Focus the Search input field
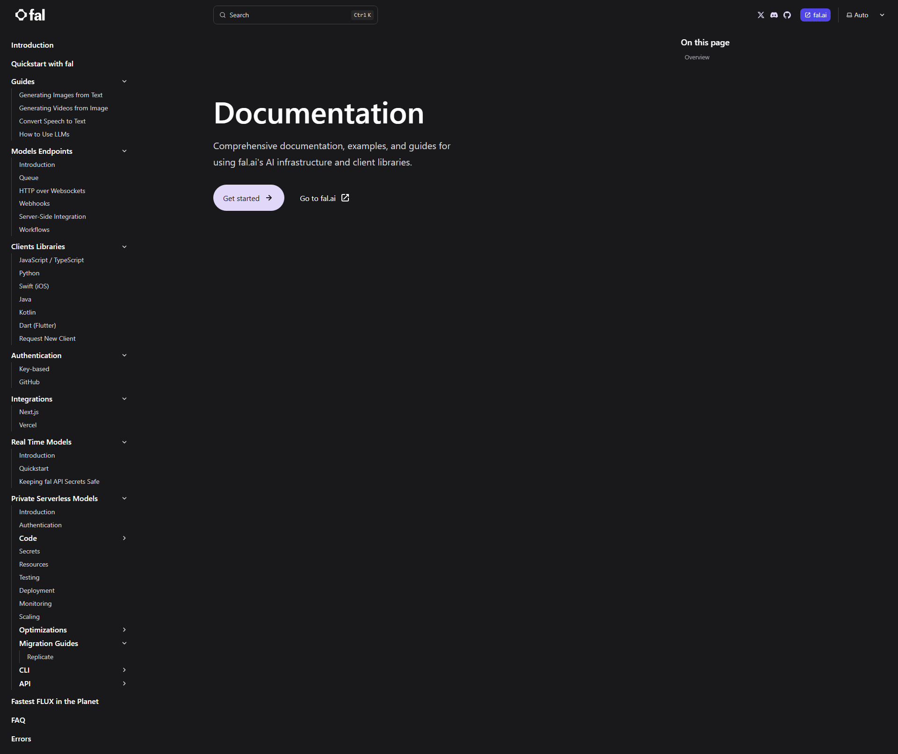 (290, 15)
